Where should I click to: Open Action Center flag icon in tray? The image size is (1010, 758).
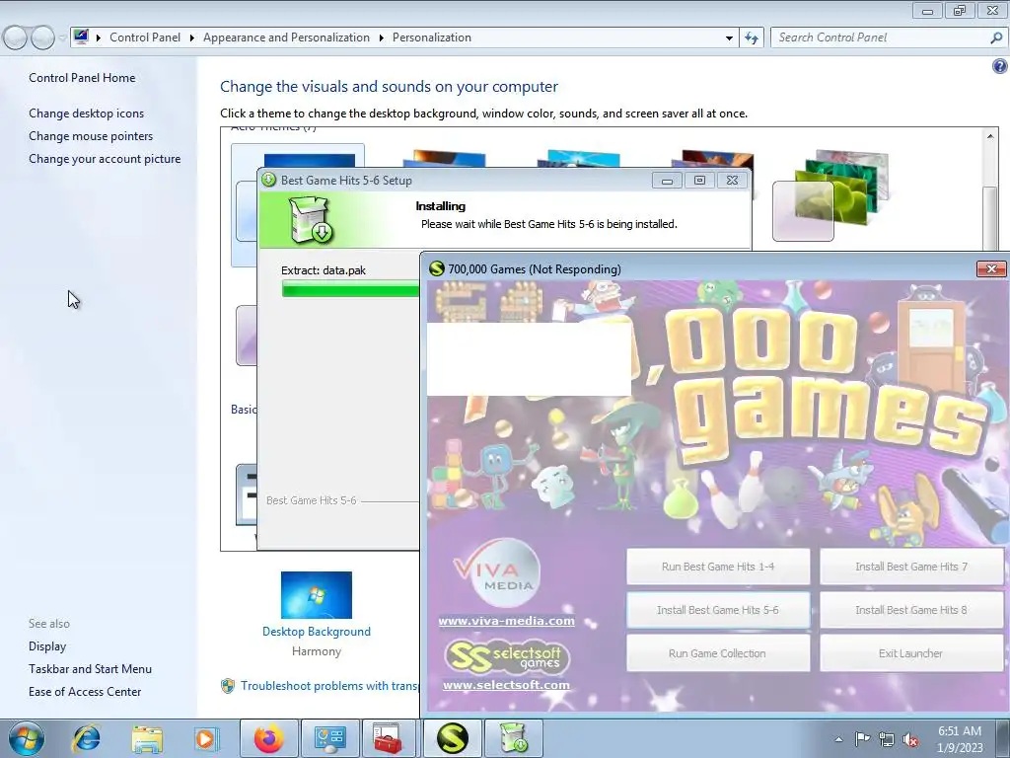[x=862, y=738]
